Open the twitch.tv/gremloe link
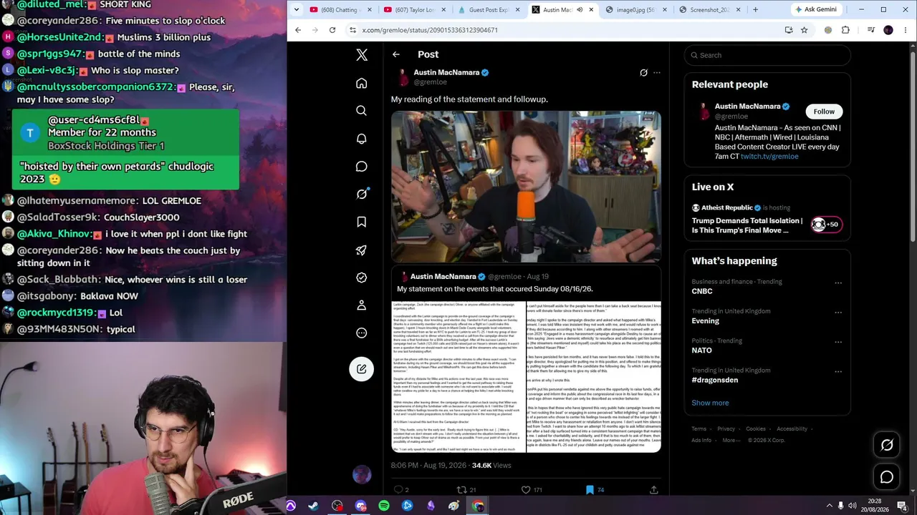 pyautogui.click(x=769, y=157)
